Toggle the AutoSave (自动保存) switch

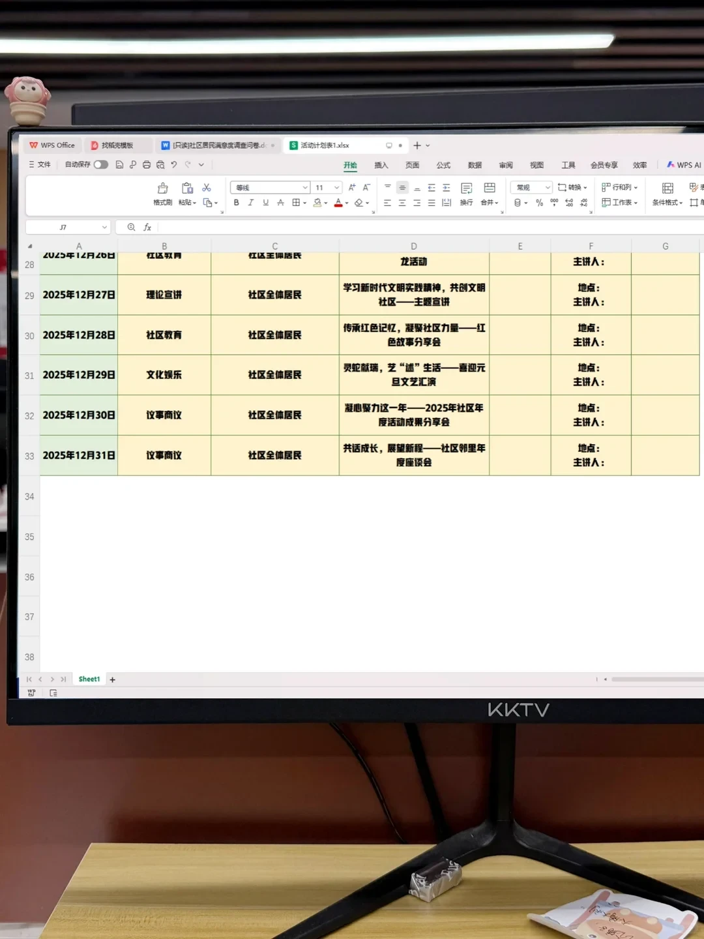(x=100, y=164)
